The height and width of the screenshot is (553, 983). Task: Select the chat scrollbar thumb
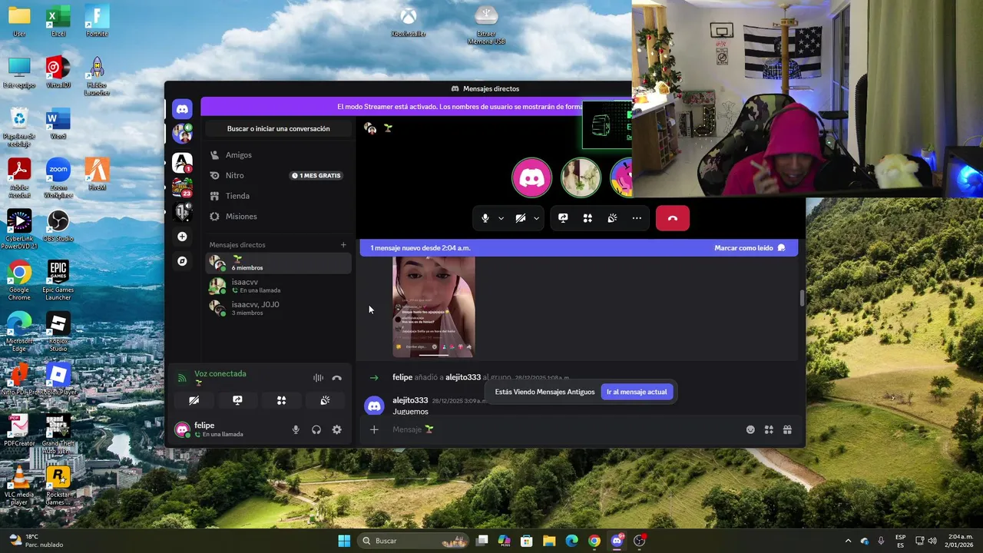[x=802, y=299]
